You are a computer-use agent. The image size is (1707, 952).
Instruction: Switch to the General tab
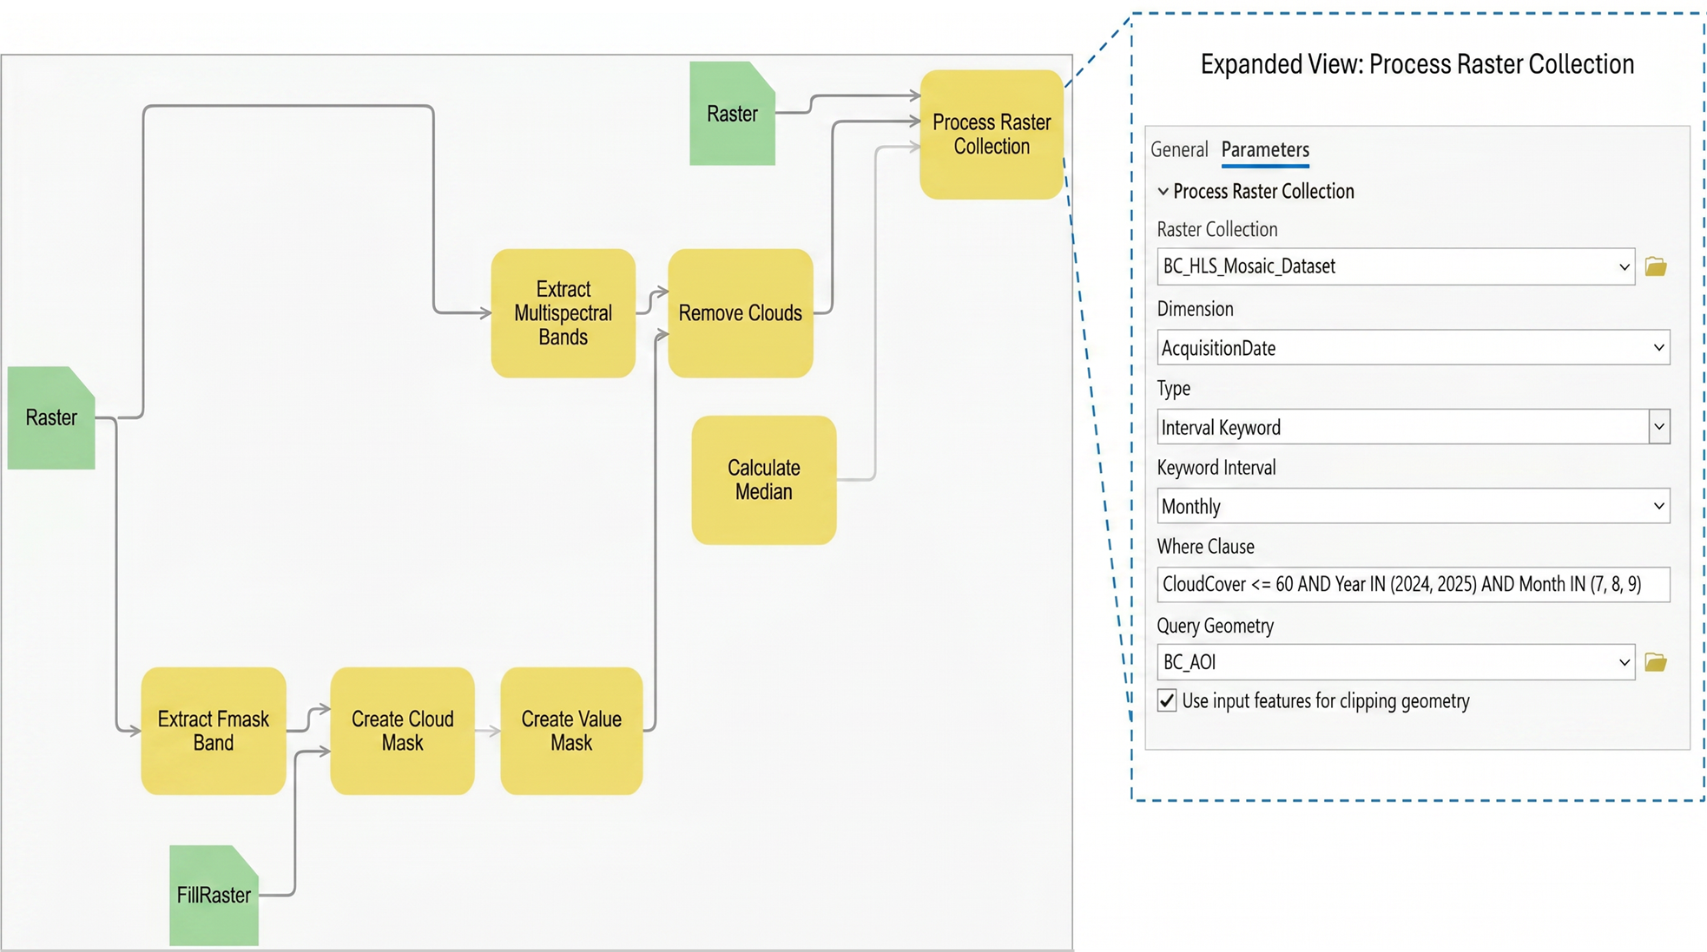point(1179,149)
